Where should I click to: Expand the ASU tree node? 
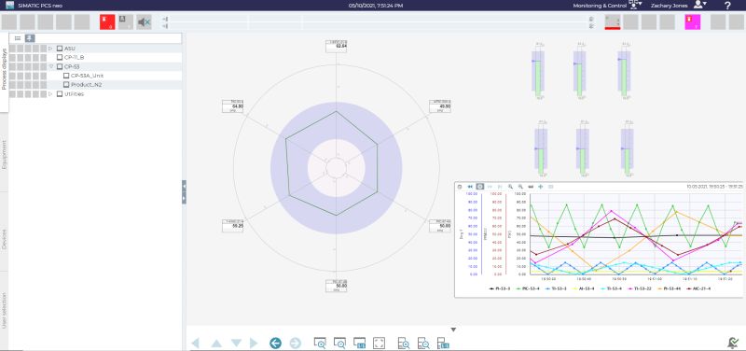tap(50, 49)
